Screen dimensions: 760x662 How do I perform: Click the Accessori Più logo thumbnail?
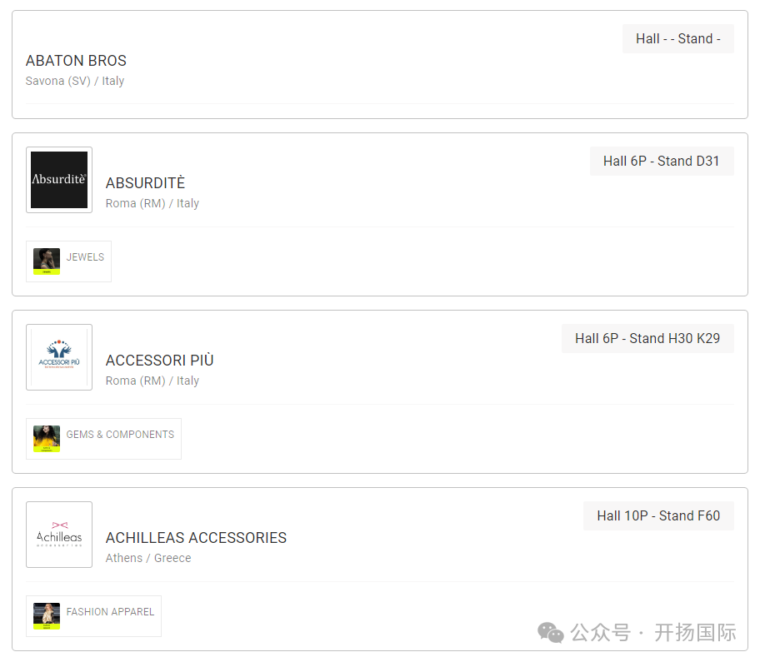(59, 357)
